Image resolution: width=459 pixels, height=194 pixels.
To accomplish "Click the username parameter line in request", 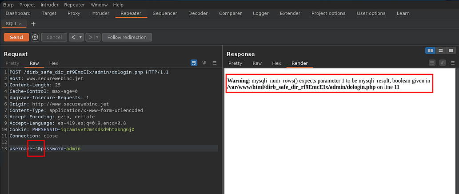I will pos(44,148).
